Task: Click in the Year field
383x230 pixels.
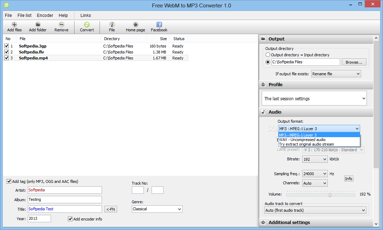Action: [39, 218]
